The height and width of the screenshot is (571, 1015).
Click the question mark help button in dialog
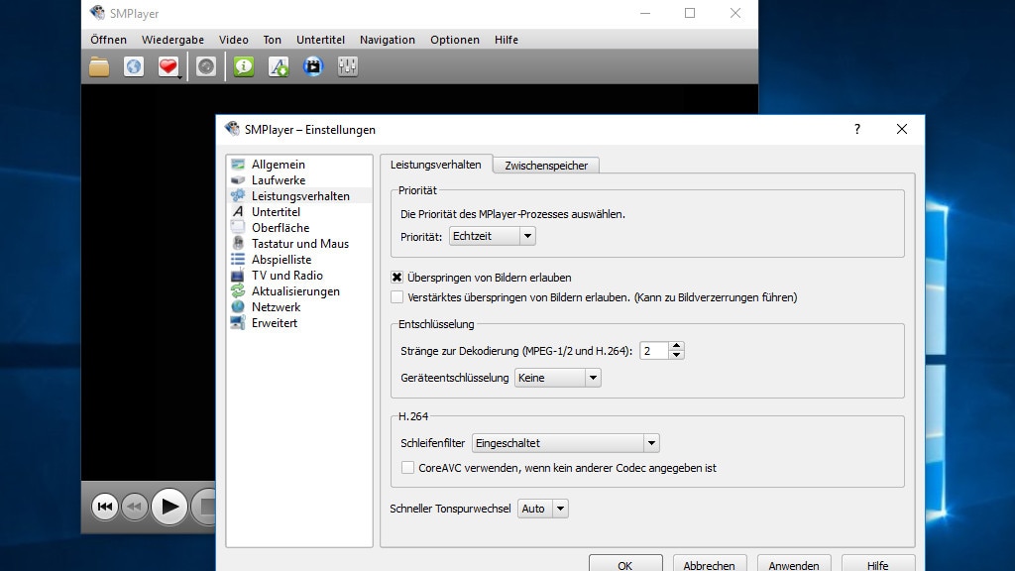[x=857, y=129]
